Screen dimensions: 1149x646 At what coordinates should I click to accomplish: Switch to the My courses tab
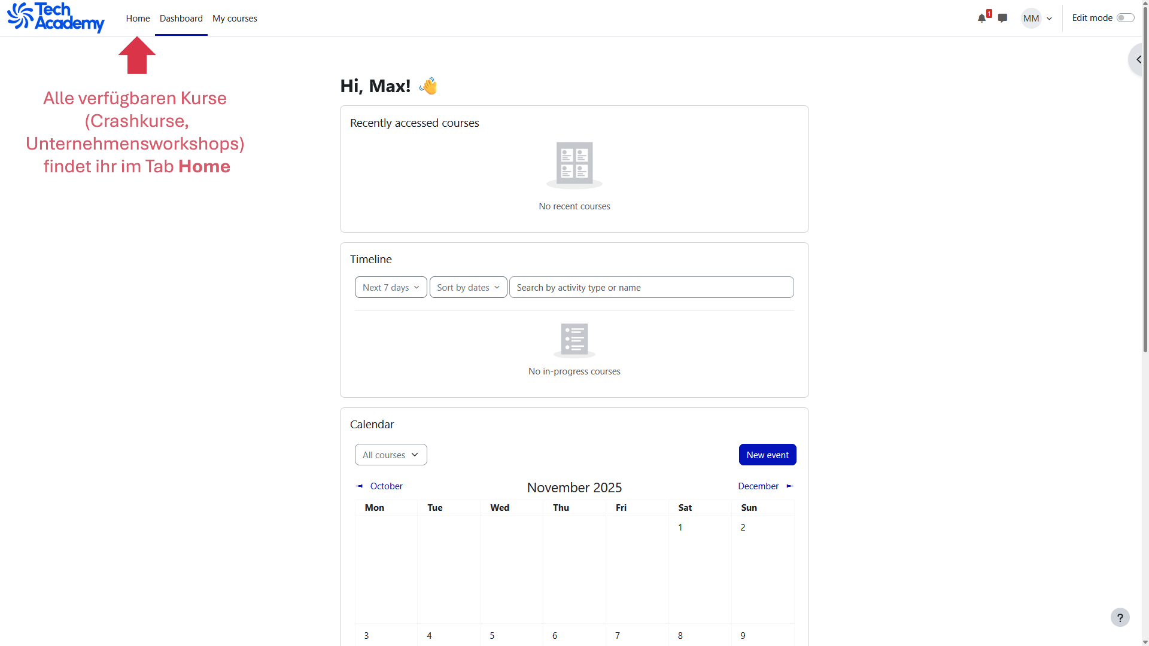pos(235,19)
